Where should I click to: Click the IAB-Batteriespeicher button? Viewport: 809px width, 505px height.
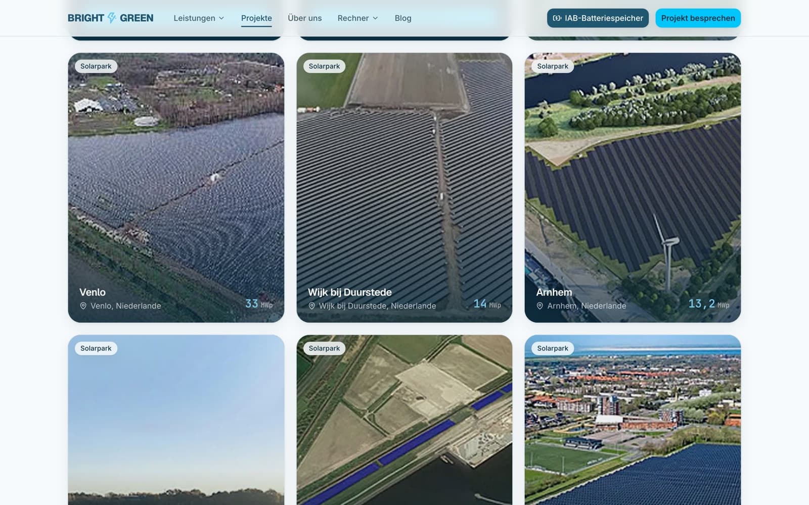pyautogui.click(x=598, y=18)
